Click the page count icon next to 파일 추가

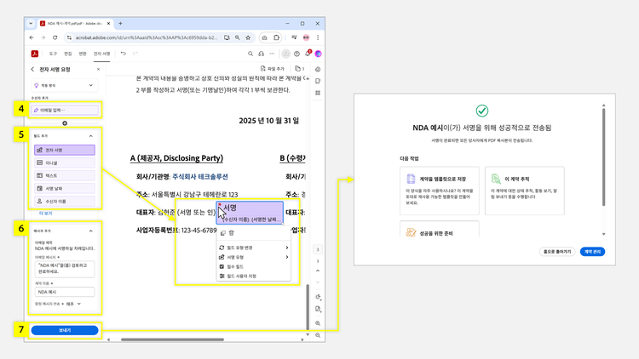click(300, 69)
